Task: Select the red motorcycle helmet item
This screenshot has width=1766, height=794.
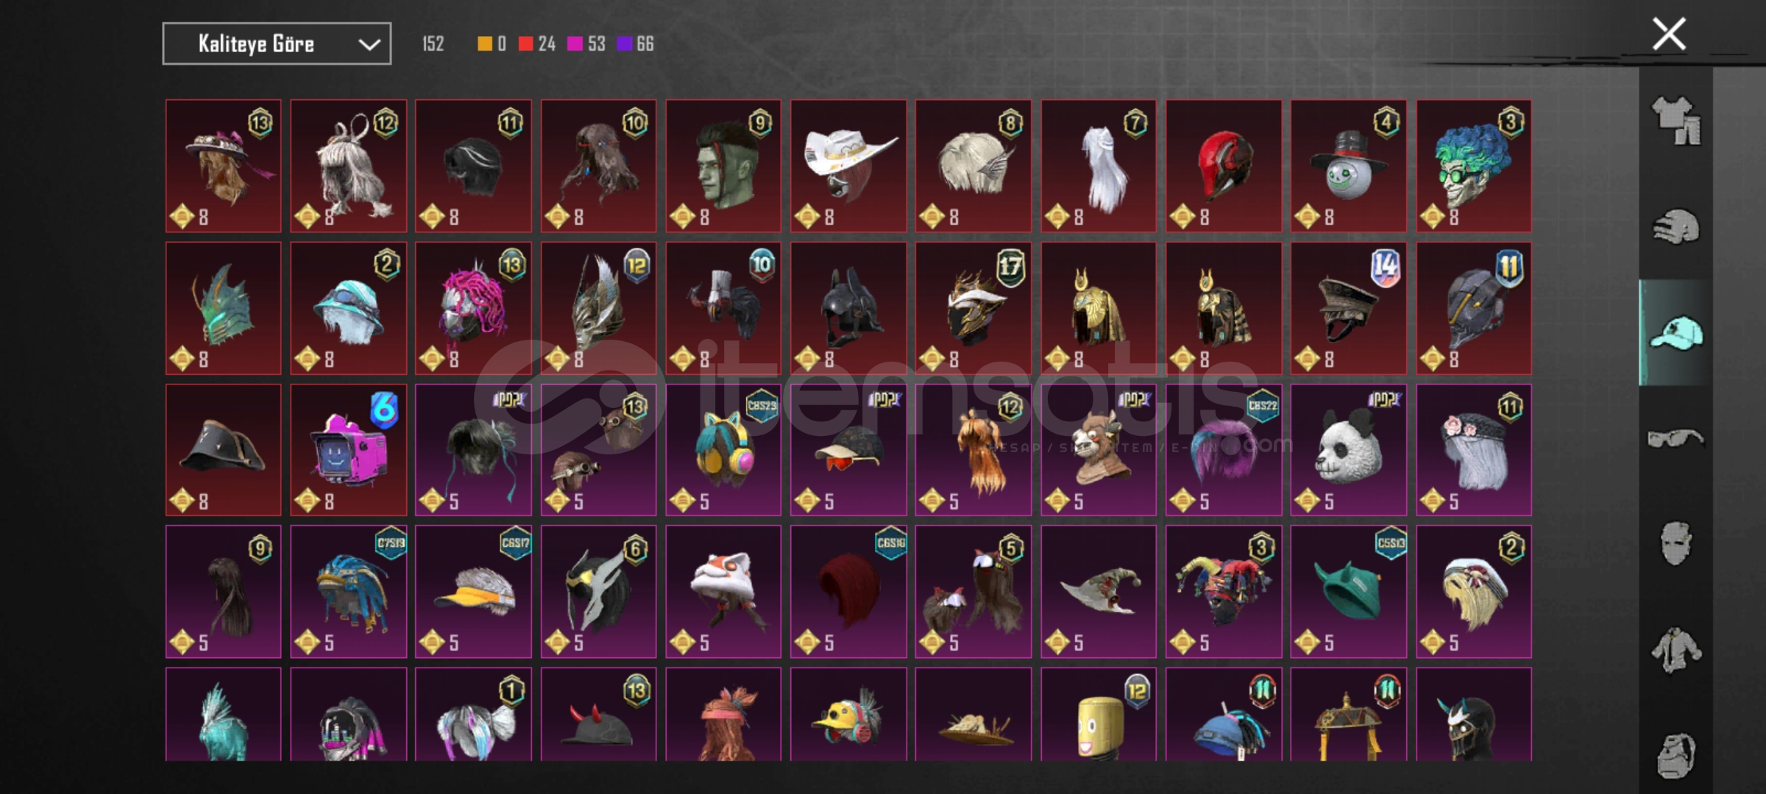Action: click(1224, 166)
